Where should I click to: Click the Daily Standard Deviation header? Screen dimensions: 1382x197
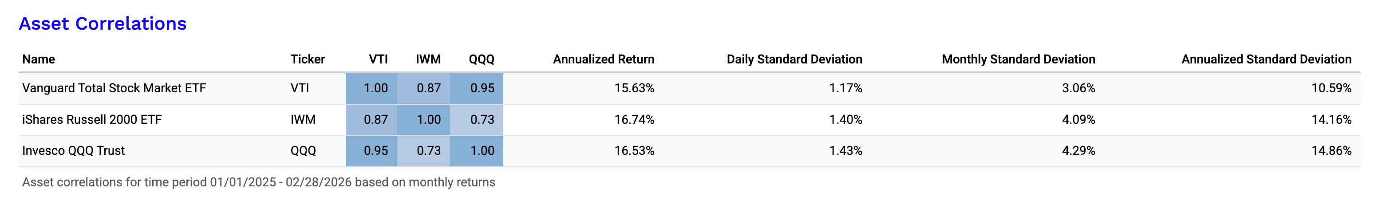coord(794,59)
